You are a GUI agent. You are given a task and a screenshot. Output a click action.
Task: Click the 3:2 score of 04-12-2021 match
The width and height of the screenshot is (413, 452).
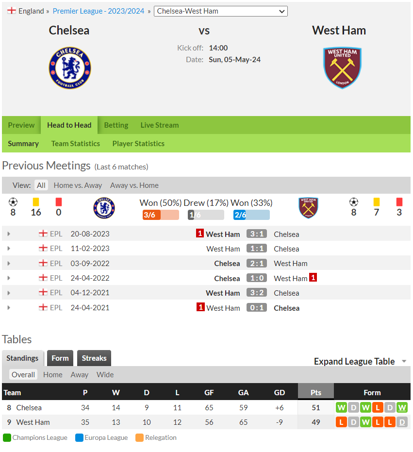[257, 293]
